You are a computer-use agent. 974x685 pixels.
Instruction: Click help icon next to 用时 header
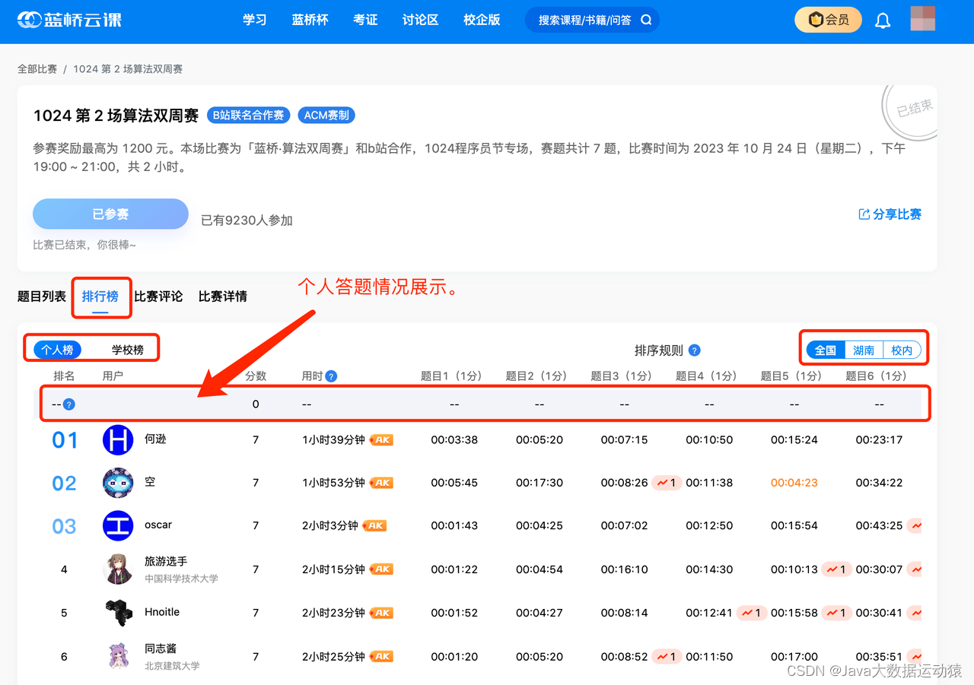(331, 376)
